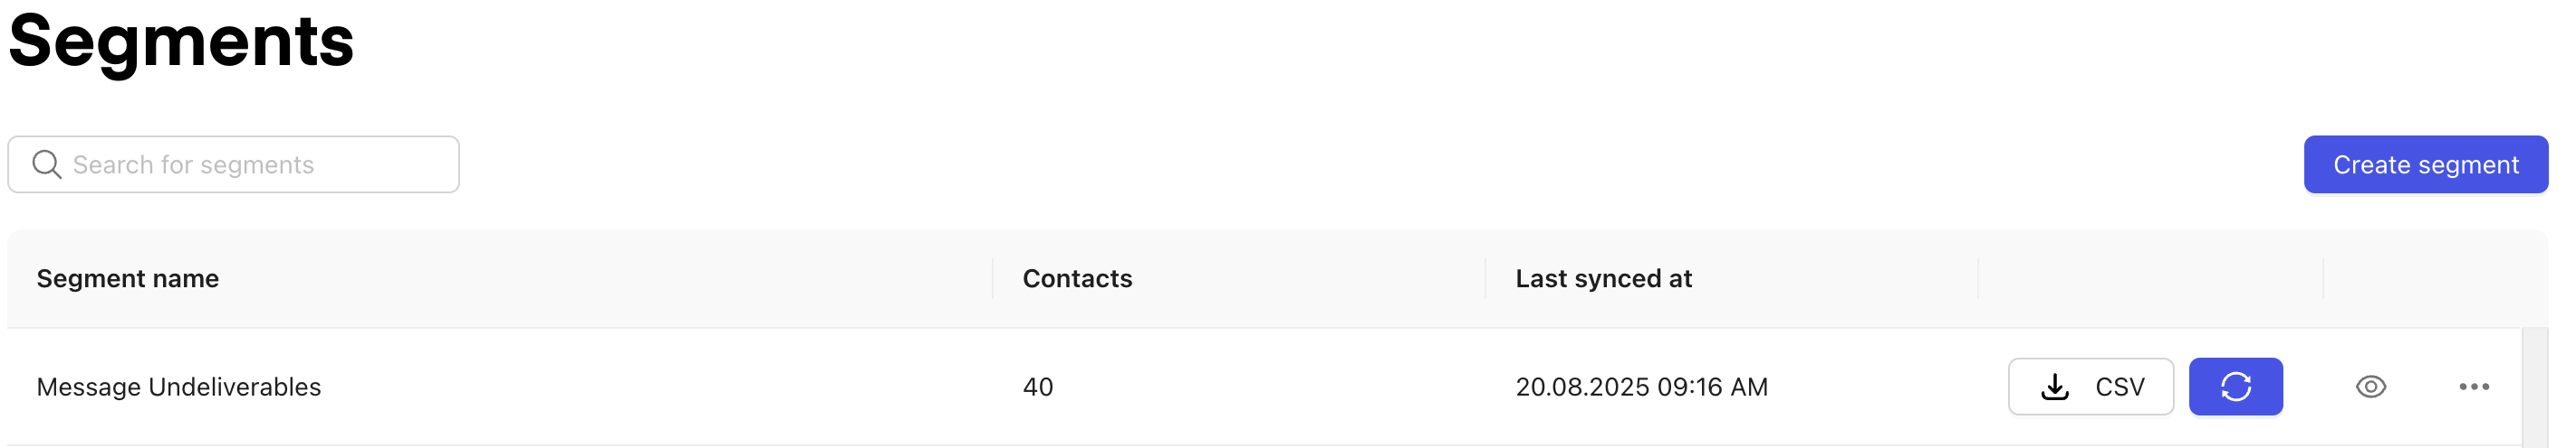Viewport: 2576px width, 448px height.
Task: Resync the Message Undeliverables segment
Action: pyautogui.click(x=2235, y=387)
